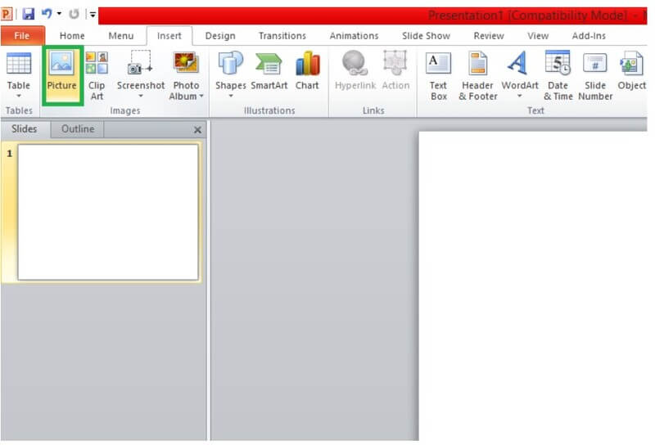The image size is (655, 445).
Task: Click the PowerPoint application icon
Action: tap(7, 14)
